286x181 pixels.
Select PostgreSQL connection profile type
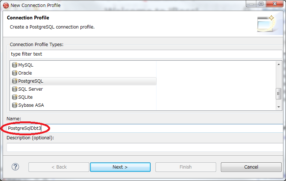pyautogui.click(x=83, y=81)
